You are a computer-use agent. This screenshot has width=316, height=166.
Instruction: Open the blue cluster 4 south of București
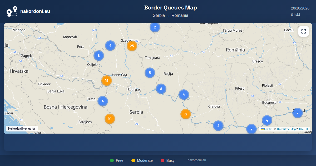[x=267, y=120]
